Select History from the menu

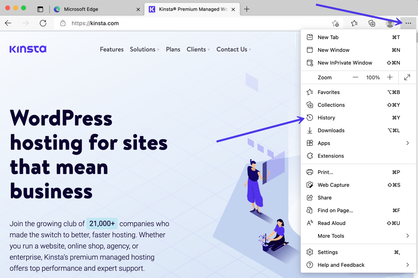(x=326, y=117)
